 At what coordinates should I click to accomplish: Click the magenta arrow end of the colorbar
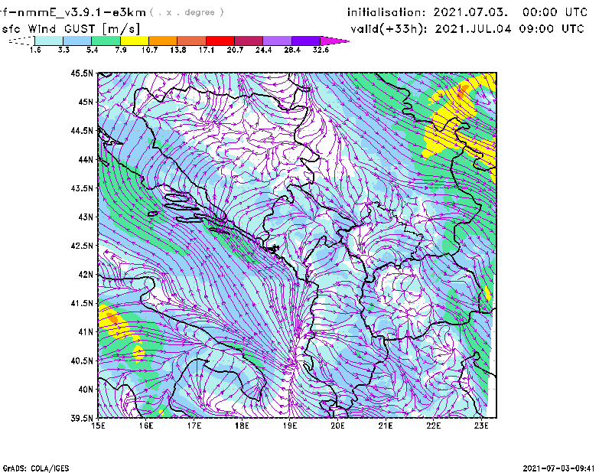point(334,41)
